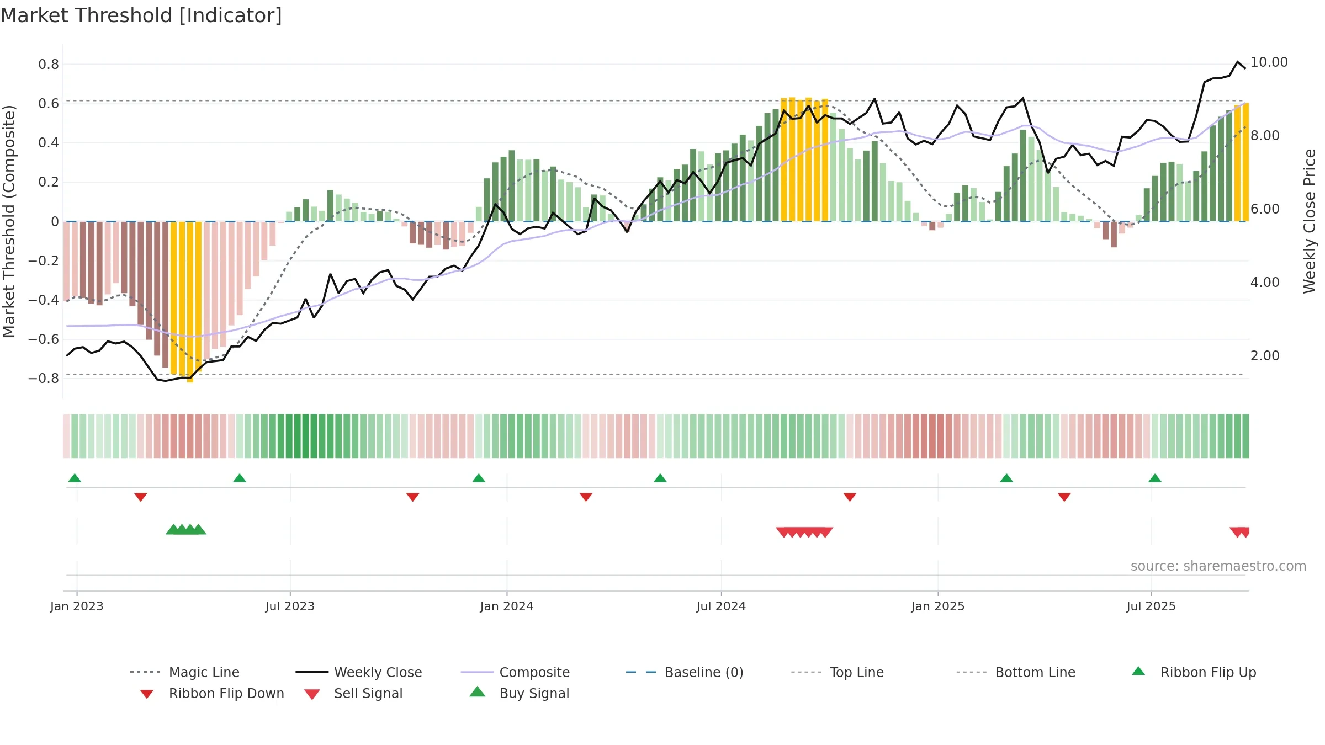Toggle Top Line legend entry

point(837,672)
